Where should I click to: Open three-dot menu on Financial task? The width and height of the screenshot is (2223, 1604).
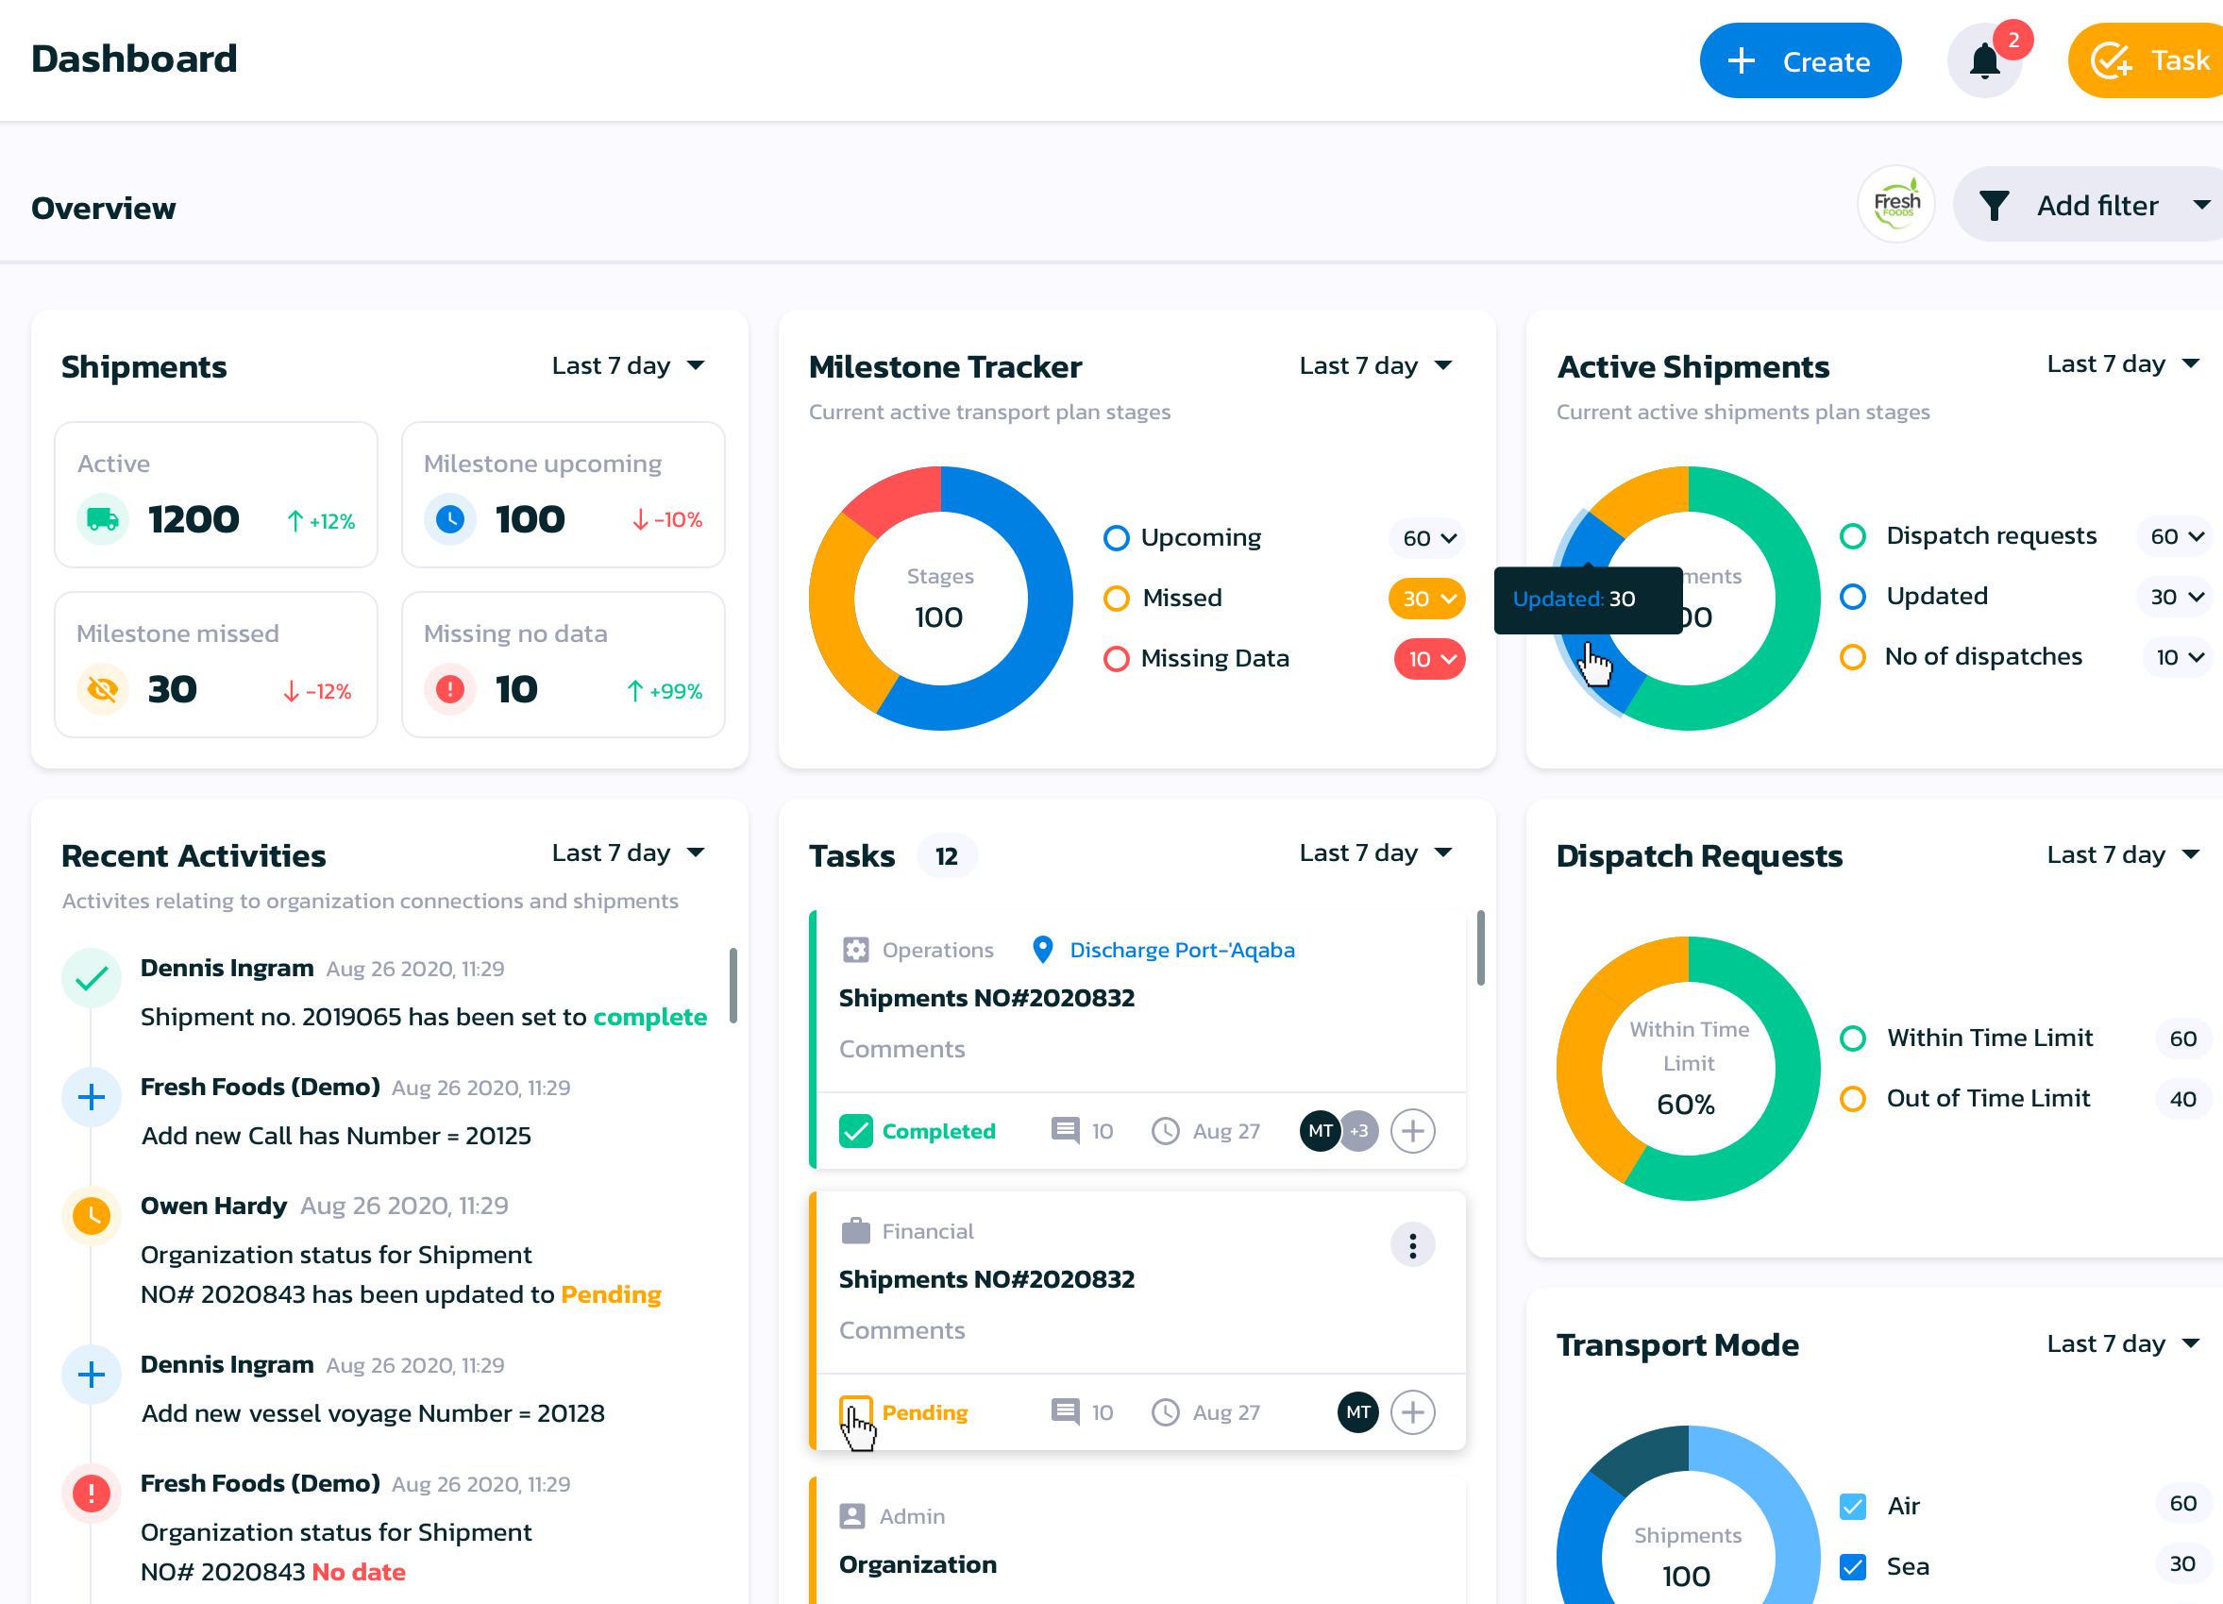pyautogui.click(x=1411, y=1245)
